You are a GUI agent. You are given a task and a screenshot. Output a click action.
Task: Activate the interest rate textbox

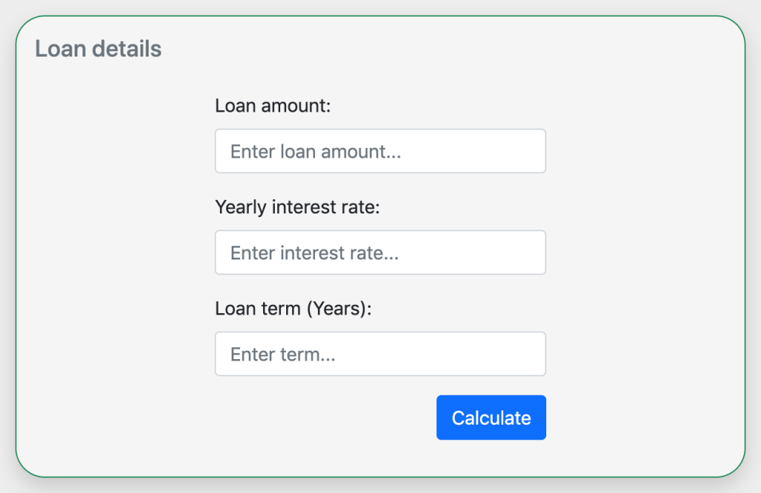click(380, 252)
